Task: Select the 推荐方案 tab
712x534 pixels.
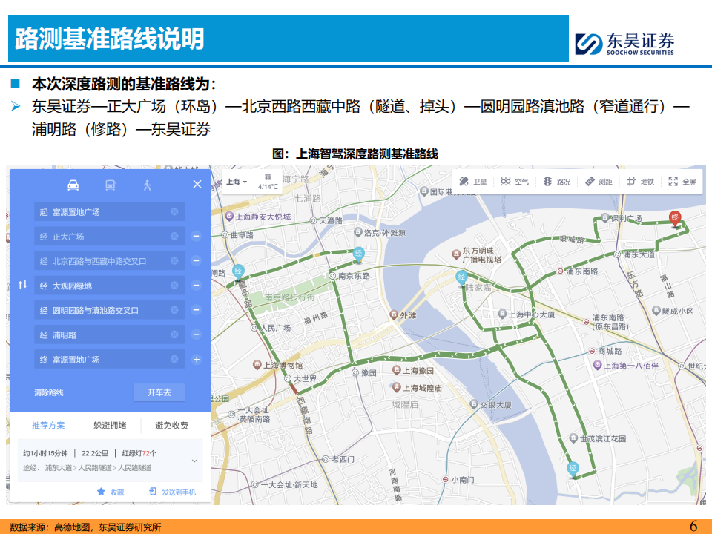Action: pyautogui.click(x=48, y=426)
